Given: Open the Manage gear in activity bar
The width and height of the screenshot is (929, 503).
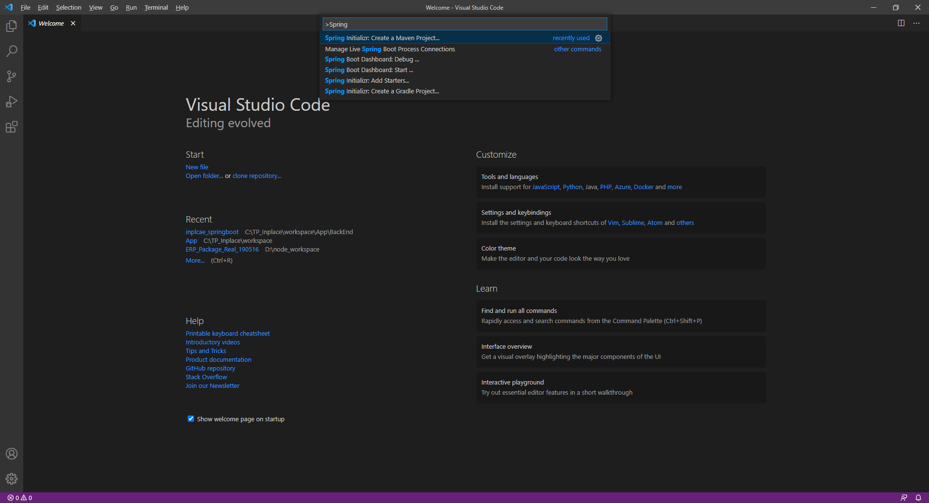Looking at the screenshot, I should click(x=12, y=479).
